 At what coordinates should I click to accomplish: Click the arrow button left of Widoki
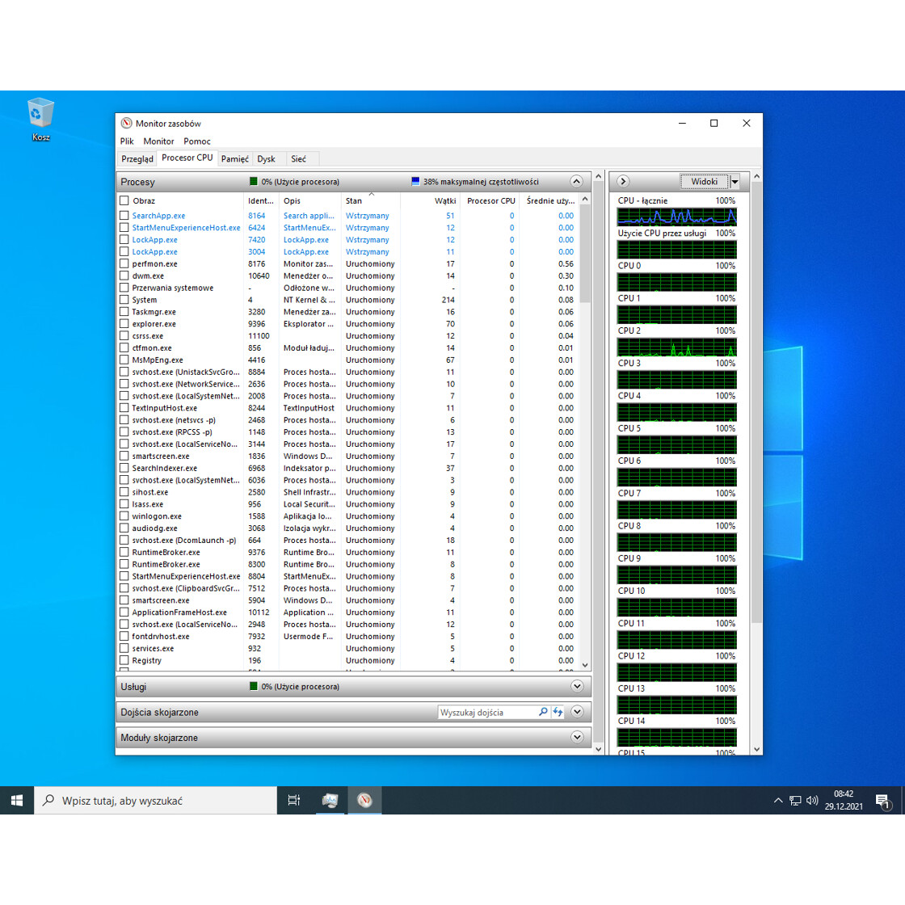[624, 181]
